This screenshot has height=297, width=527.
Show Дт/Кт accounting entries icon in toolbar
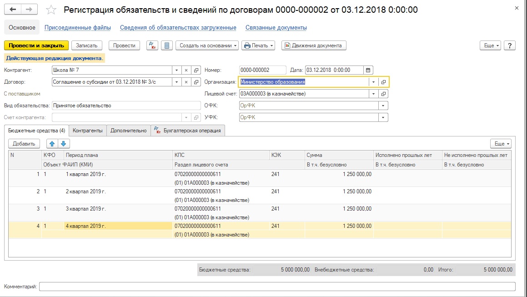[152, 45]
